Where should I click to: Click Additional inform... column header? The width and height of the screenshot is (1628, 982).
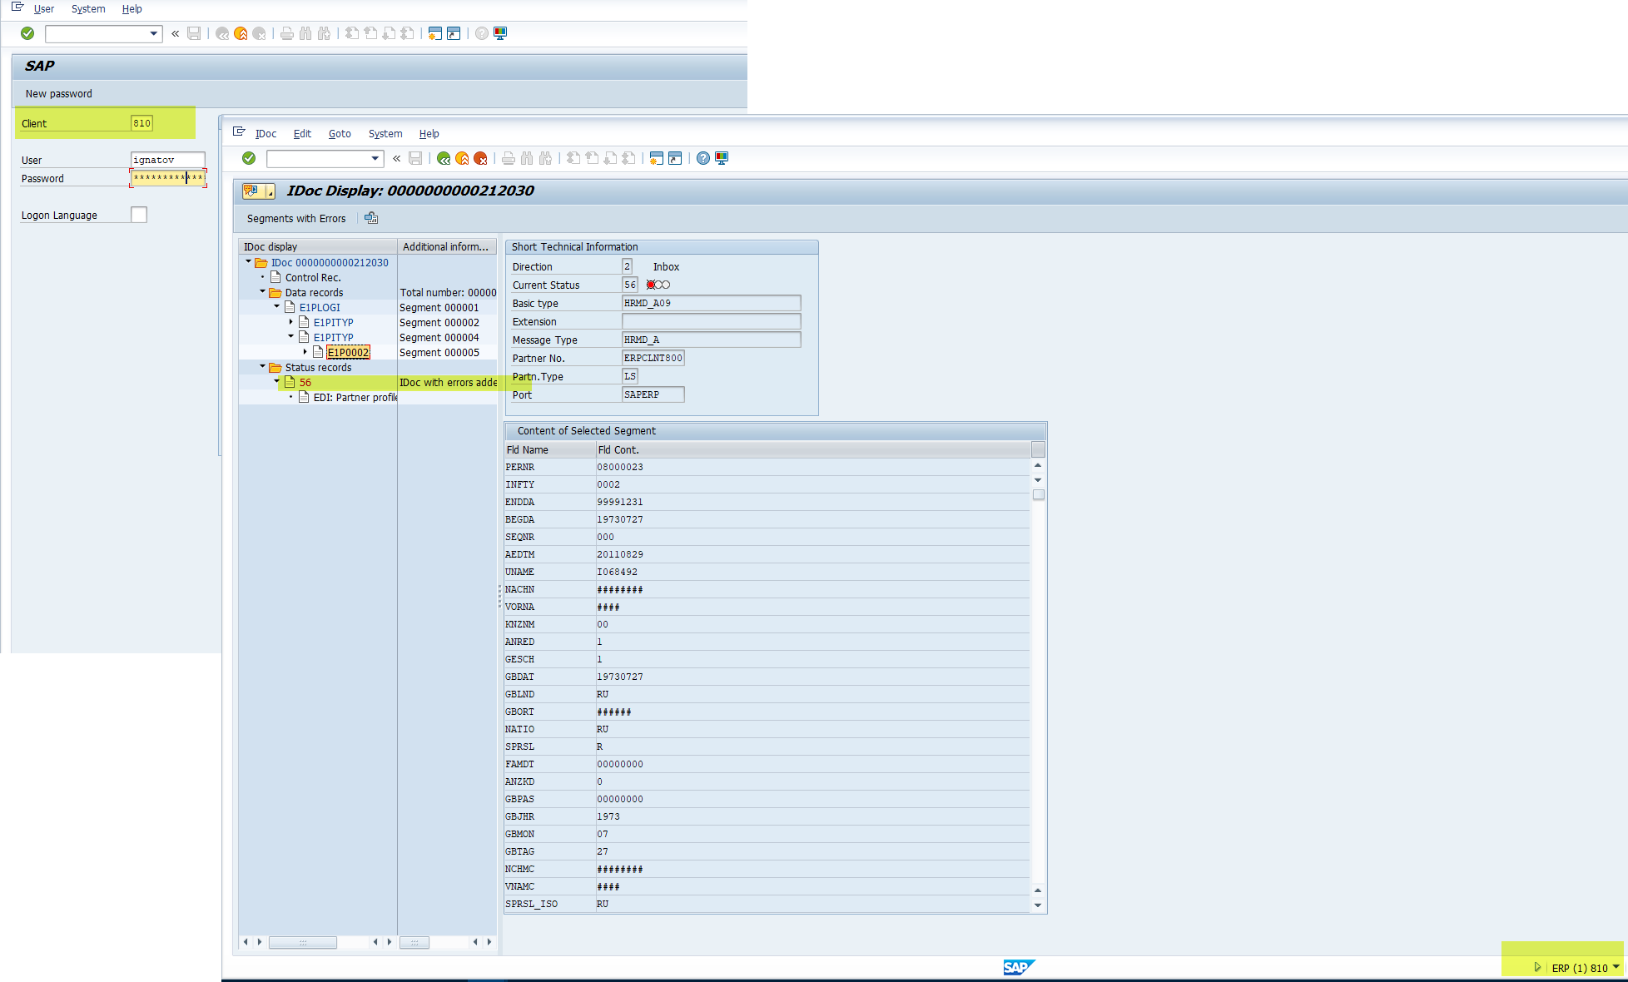point(446,246)
